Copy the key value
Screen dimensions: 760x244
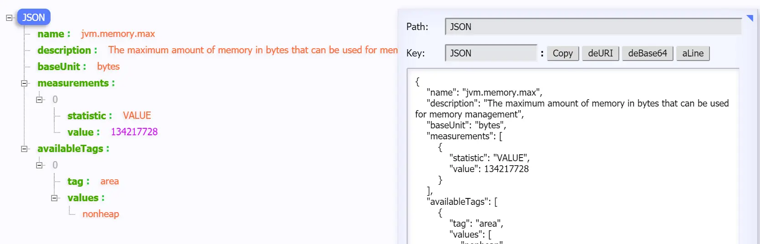563,53
